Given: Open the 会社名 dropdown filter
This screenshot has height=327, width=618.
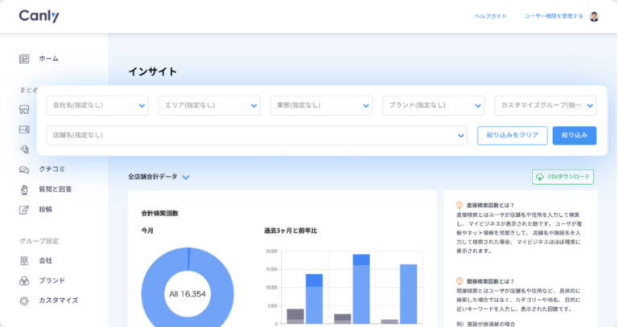Looking at the screenshot, I should (97, 105).
